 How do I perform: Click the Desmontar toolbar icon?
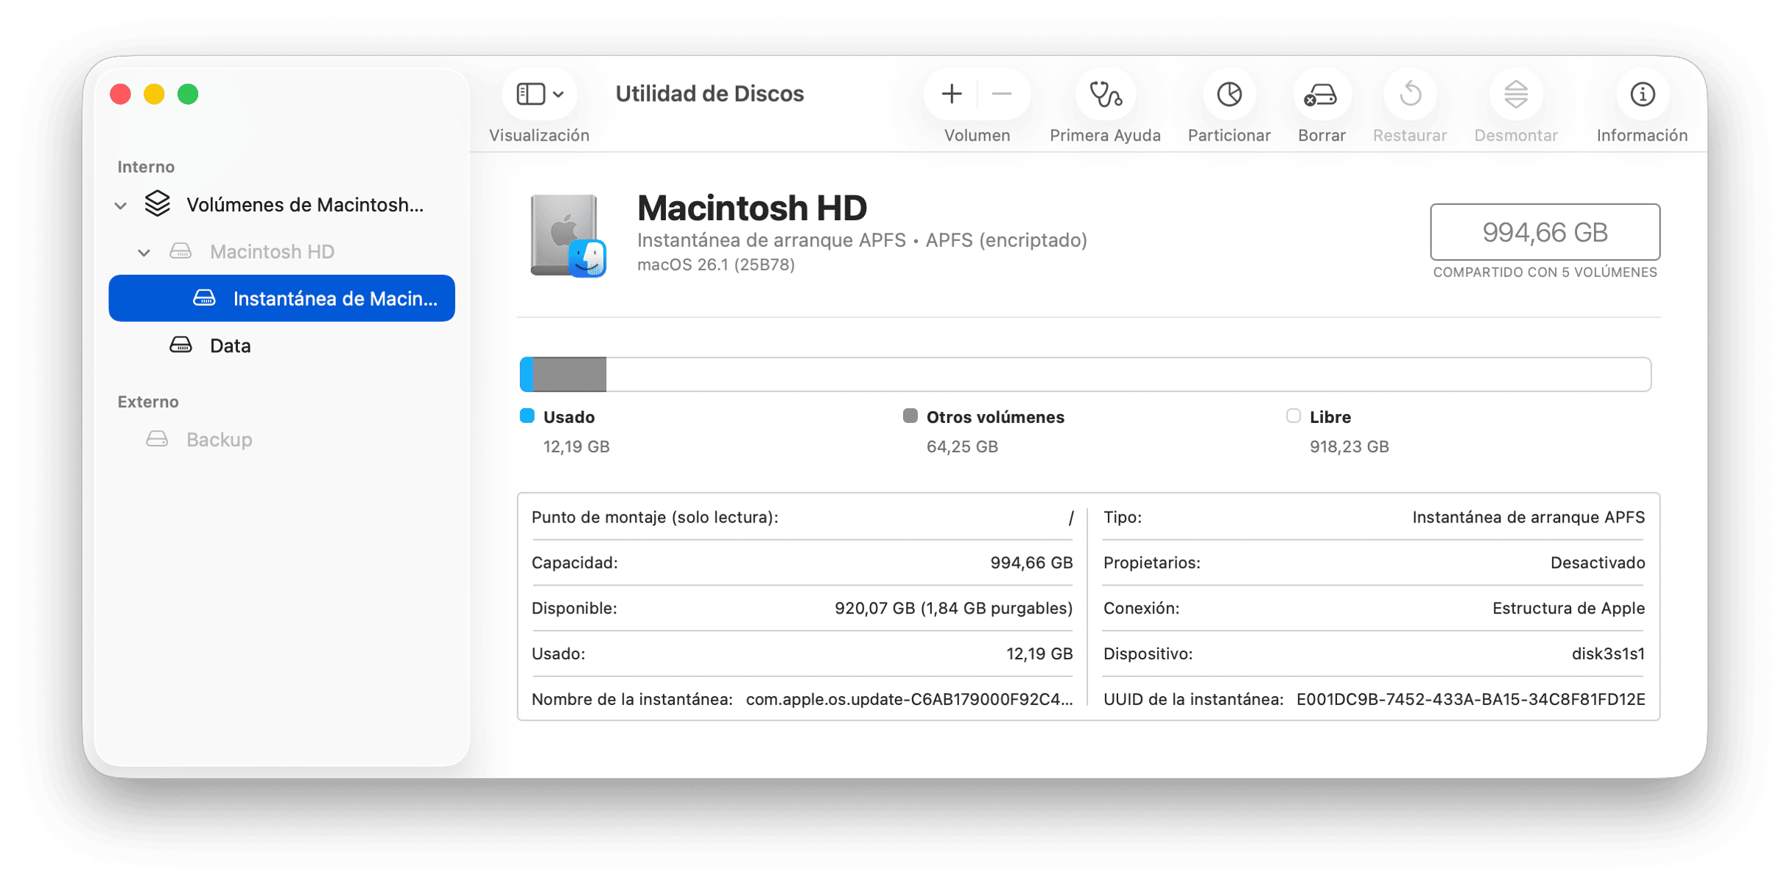coord(1515,94)
